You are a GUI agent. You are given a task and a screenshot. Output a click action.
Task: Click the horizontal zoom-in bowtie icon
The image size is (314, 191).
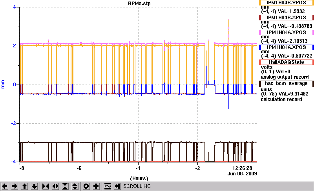coord(46,186)
